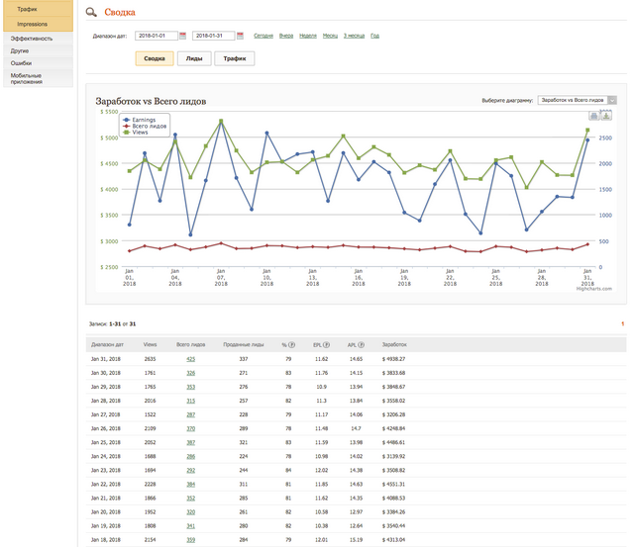
Task: Switch to the Лиды tab
Action: 193,58
